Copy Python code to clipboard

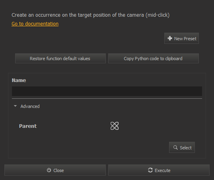pos(154,59)
